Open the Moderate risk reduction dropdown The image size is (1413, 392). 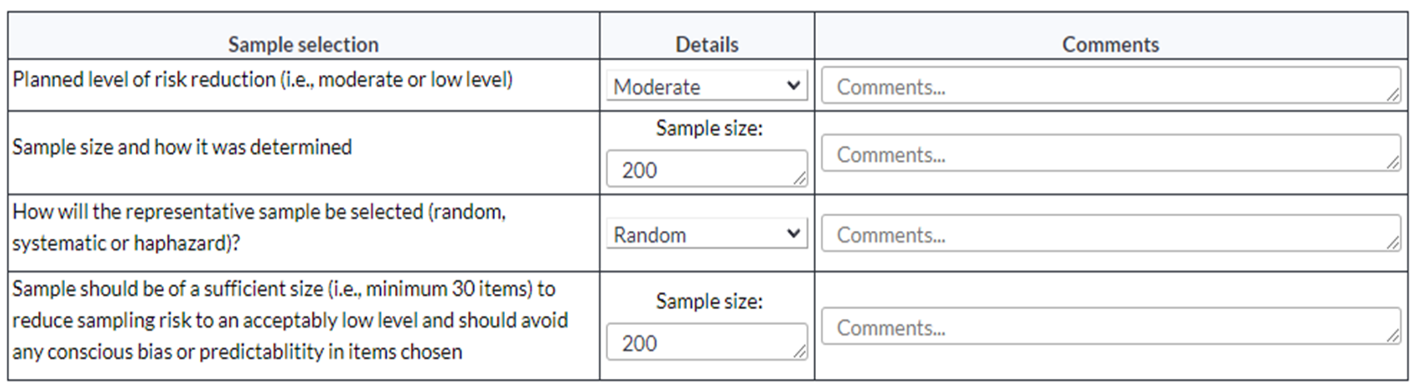[x=706, y=86]
